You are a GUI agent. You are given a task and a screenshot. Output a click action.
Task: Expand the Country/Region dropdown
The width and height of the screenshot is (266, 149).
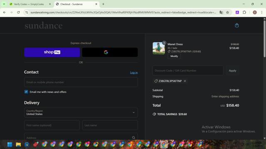pyautogui.click(x=81, y=113)
